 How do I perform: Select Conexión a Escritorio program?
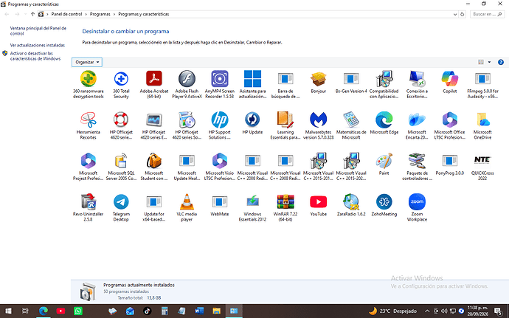point(417,84)
